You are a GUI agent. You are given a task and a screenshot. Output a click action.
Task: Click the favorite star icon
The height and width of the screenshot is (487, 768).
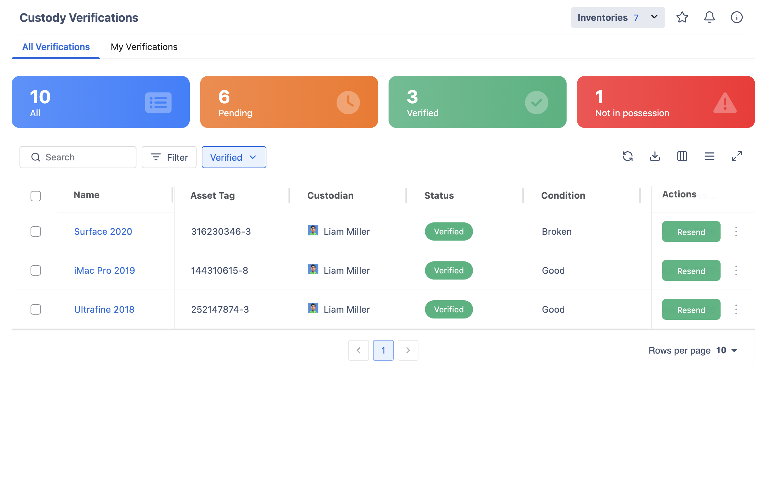click(682, 18)
